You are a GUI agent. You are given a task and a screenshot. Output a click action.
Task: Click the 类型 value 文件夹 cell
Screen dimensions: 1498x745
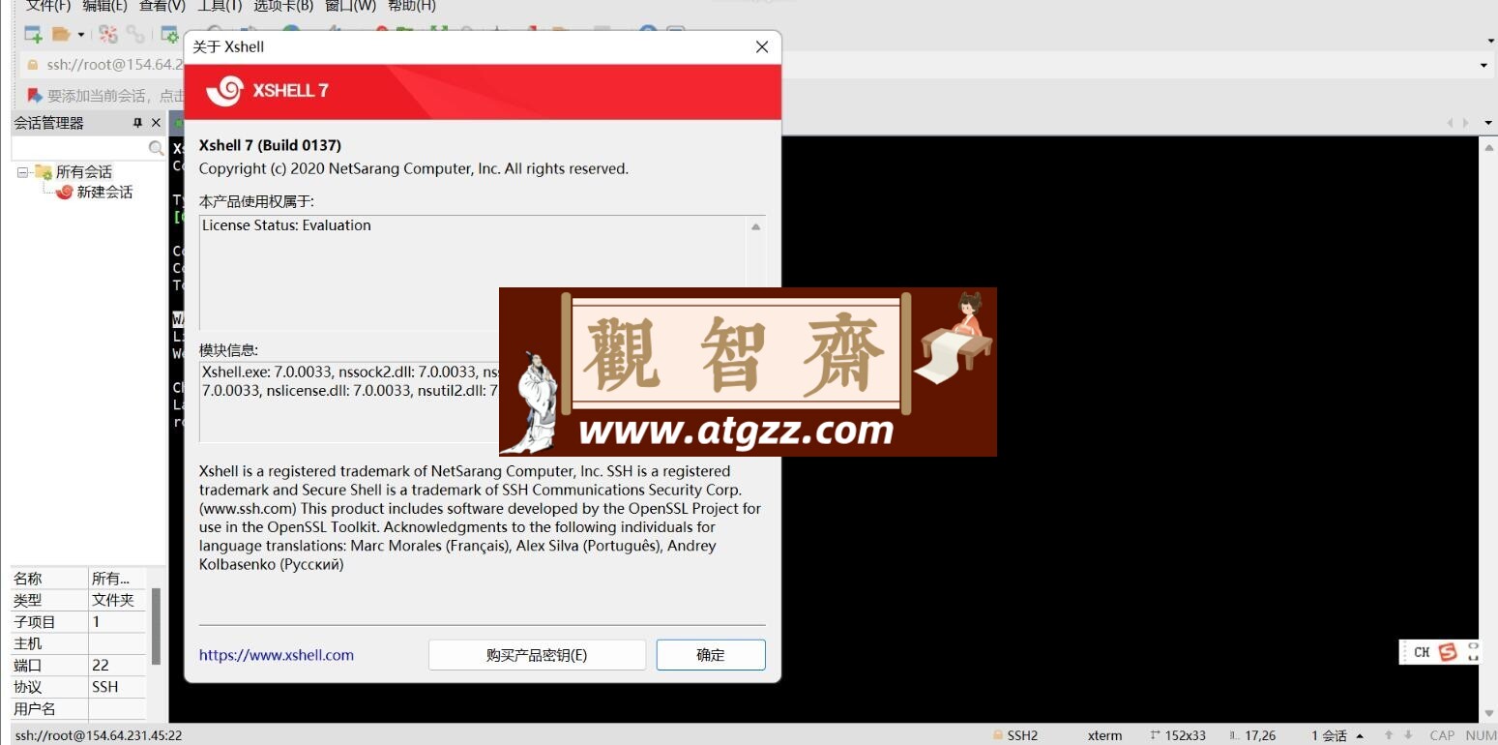(x=116, y=600)
